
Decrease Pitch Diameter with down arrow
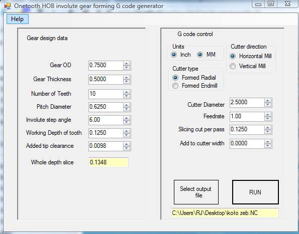pos(127,109)
